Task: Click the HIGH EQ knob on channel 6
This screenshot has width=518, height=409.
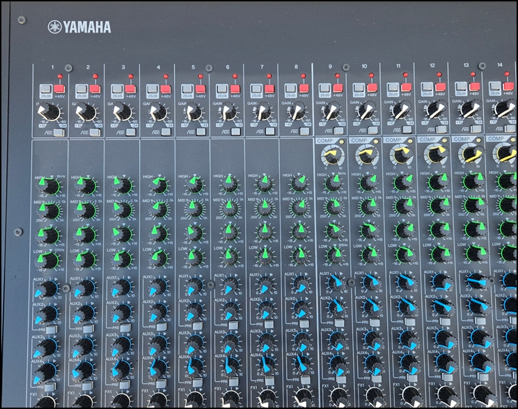Action: tap(229, 185)
